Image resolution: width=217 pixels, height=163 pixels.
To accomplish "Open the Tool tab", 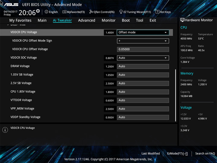I will click(140, 21).
